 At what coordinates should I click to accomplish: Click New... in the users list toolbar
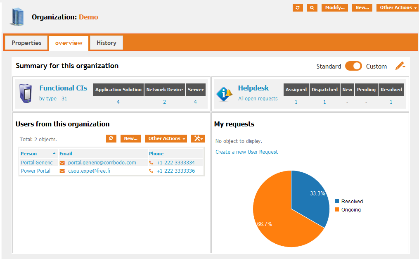click(131, 138)
